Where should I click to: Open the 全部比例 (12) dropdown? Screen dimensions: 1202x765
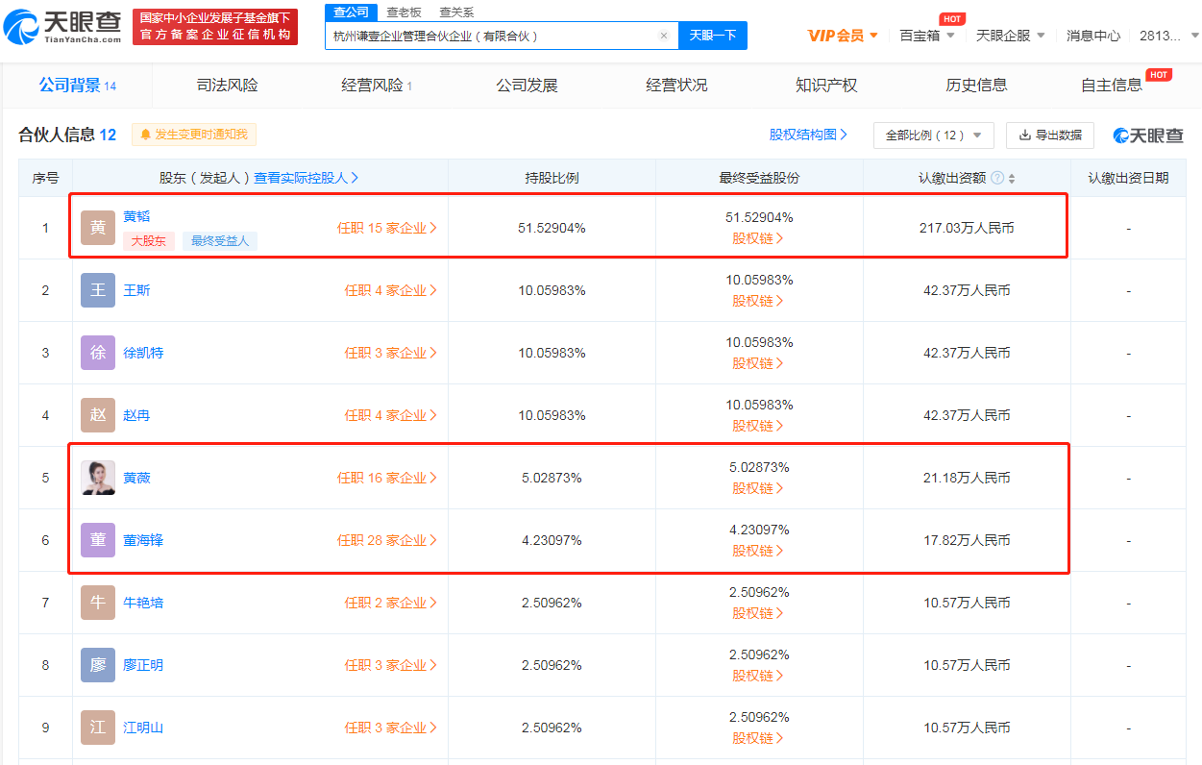coord(934,135)
